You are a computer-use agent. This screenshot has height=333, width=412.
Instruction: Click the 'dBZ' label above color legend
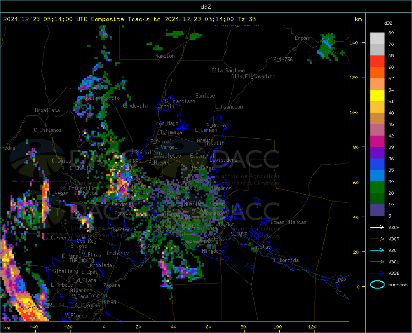pos(388,23)
